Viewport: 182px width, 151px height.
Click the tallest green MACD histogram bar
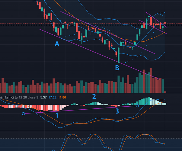pyautogui.click(x=149, y=101)
